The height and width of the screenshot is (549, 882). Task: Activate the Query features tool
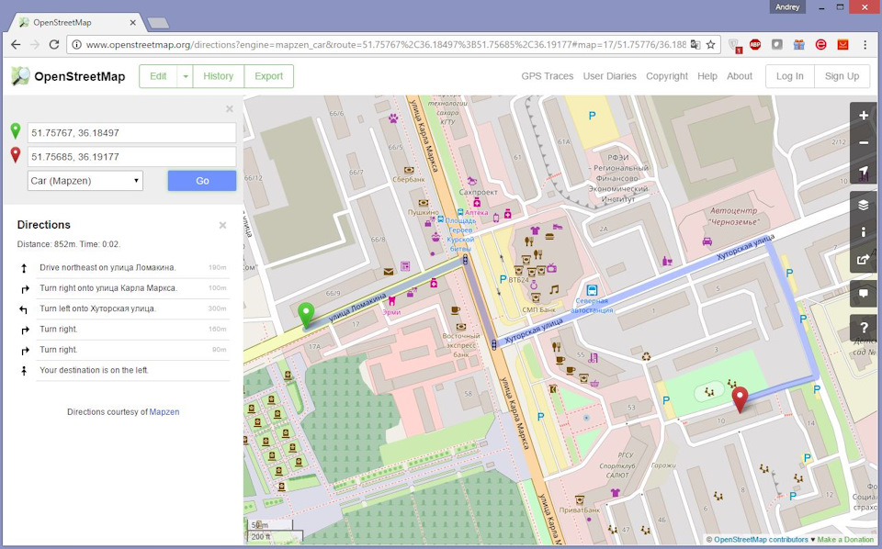pyautogui.click(x=864, y=328)
